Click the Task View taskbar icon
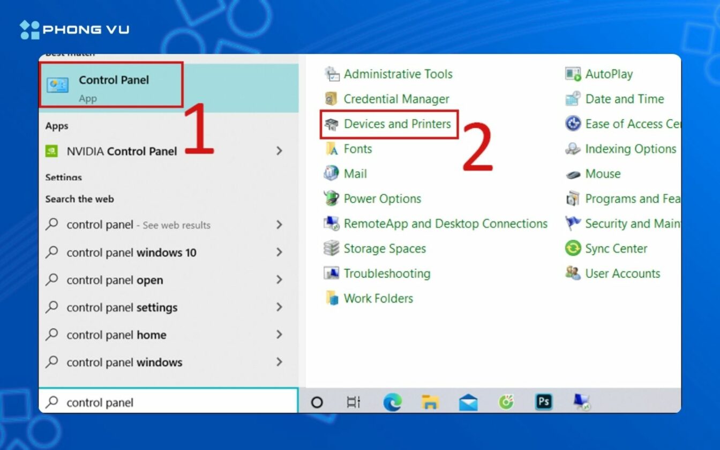 (354, 402)
